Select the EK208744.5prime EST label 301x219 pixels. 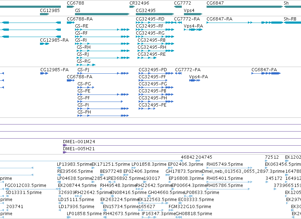point(77,185)
